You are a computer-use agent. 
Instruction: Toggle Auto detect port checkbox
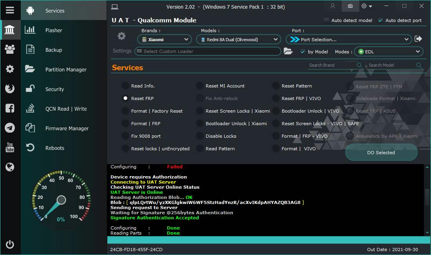[x=380, y=20]
